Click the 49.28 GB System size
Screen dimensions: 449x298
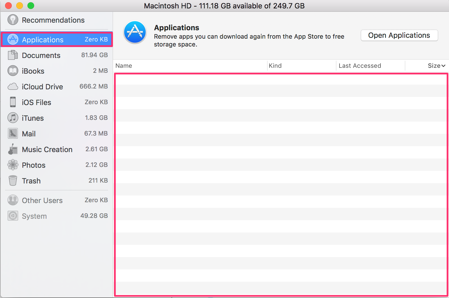click(x=94, y=216)
